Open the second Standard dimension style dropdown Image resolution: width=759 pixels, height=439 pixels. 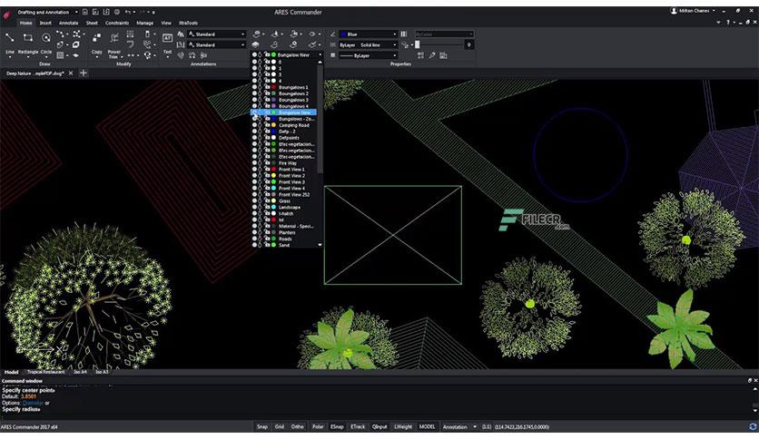(216, 44)
